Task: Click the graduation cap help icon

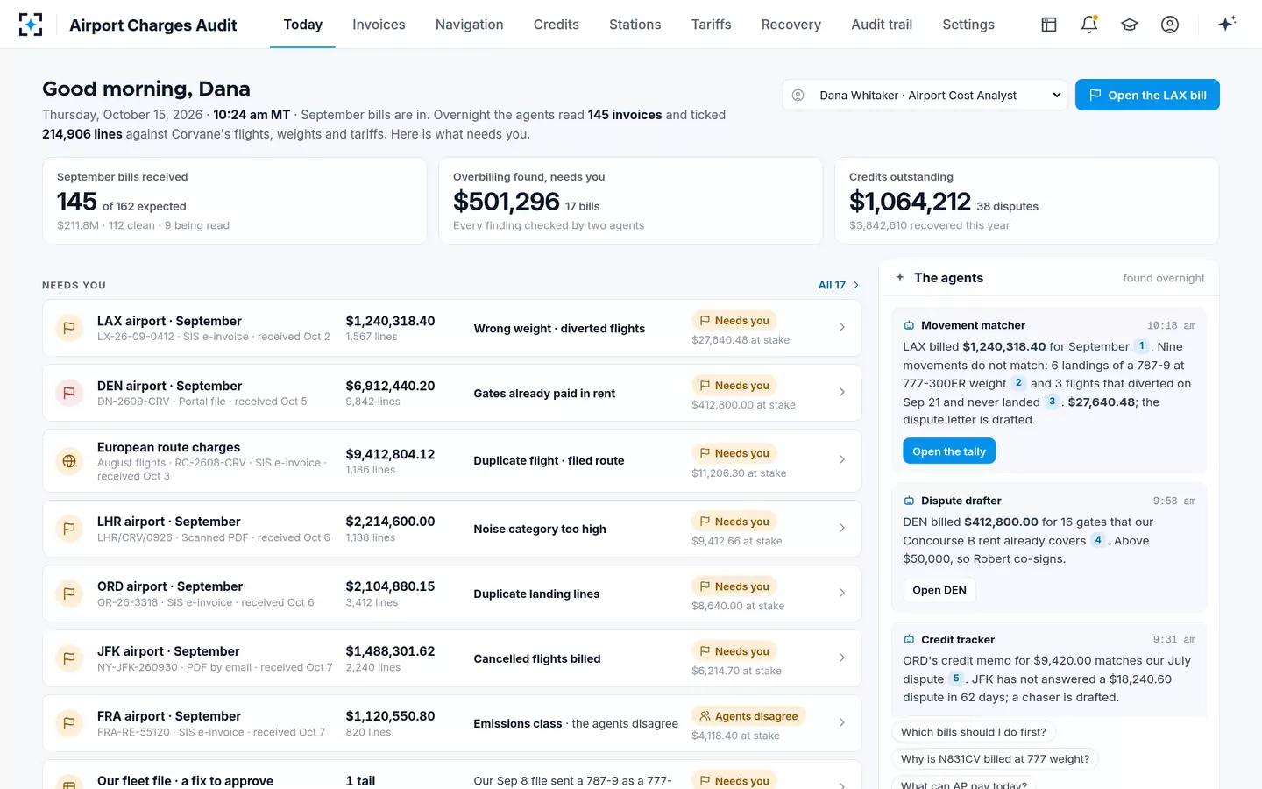Action: pyautogui.click(x=1130, y=25)
